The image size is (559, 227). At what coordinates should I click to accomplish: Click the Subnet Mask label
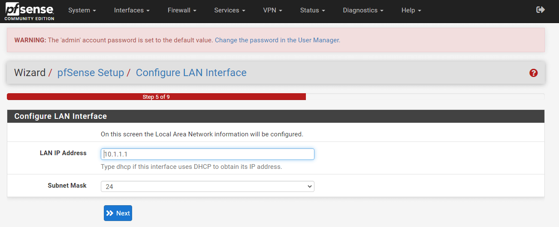click(67, 186)
